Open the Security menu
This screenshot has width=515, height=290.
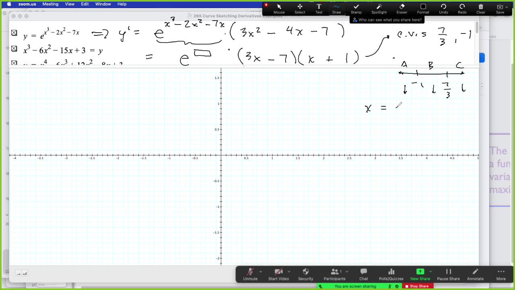305,274
